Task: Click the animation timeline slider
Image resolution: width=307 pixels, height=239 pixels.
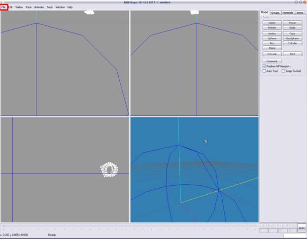Action: point(129,226)
